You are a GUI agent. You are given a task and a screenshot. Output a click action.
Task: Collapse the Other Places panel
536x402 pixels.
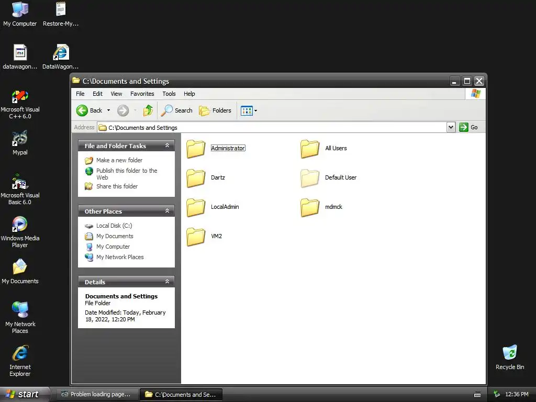tap(167, 211)
